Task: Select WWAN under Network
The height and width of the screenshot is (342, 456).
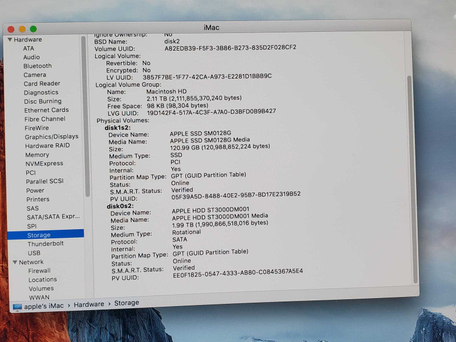Action: coord(39,297)
